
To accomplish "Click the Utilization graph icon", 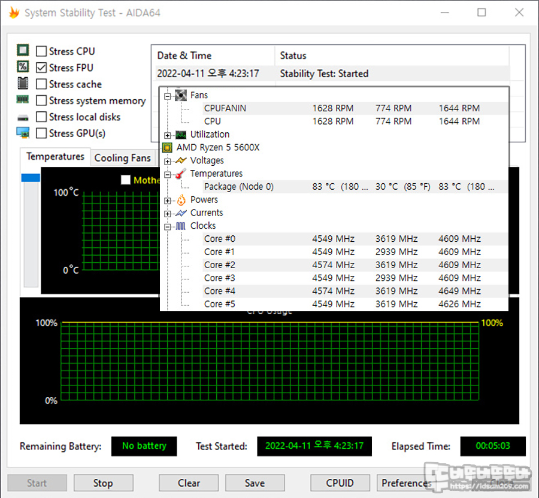I will pos(181,134).
